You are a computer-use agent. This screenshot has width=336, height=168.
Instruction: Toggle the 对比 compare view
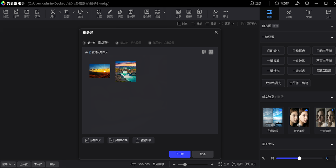tap(182, 24)
